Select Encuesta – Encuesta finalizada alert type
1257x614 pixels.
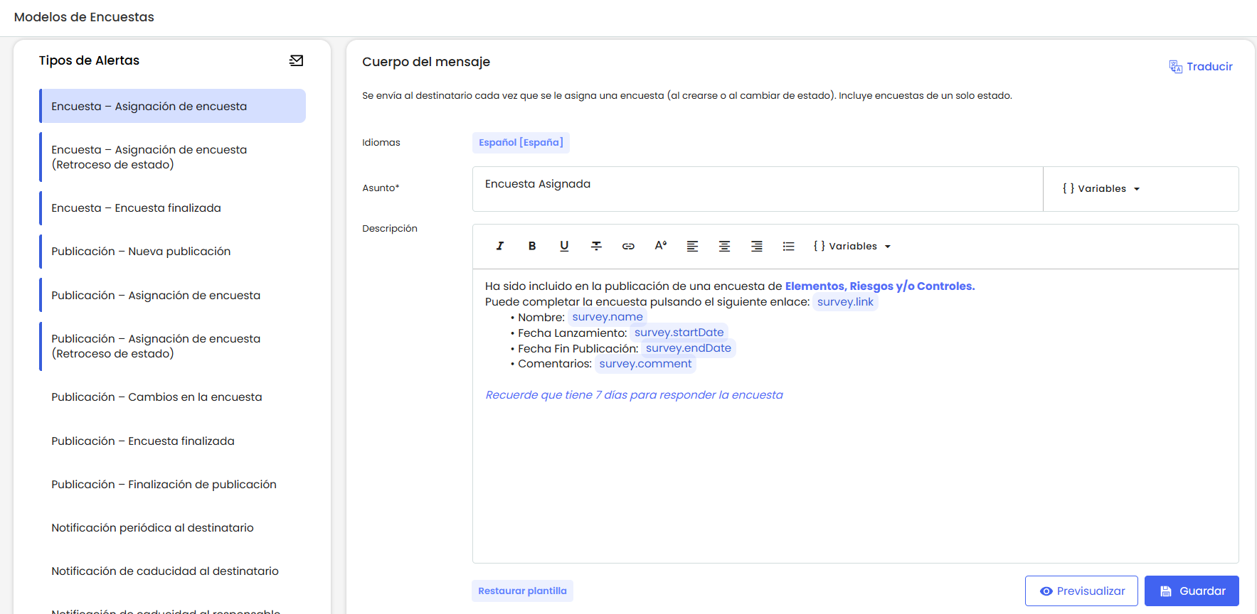click(136, 208)
